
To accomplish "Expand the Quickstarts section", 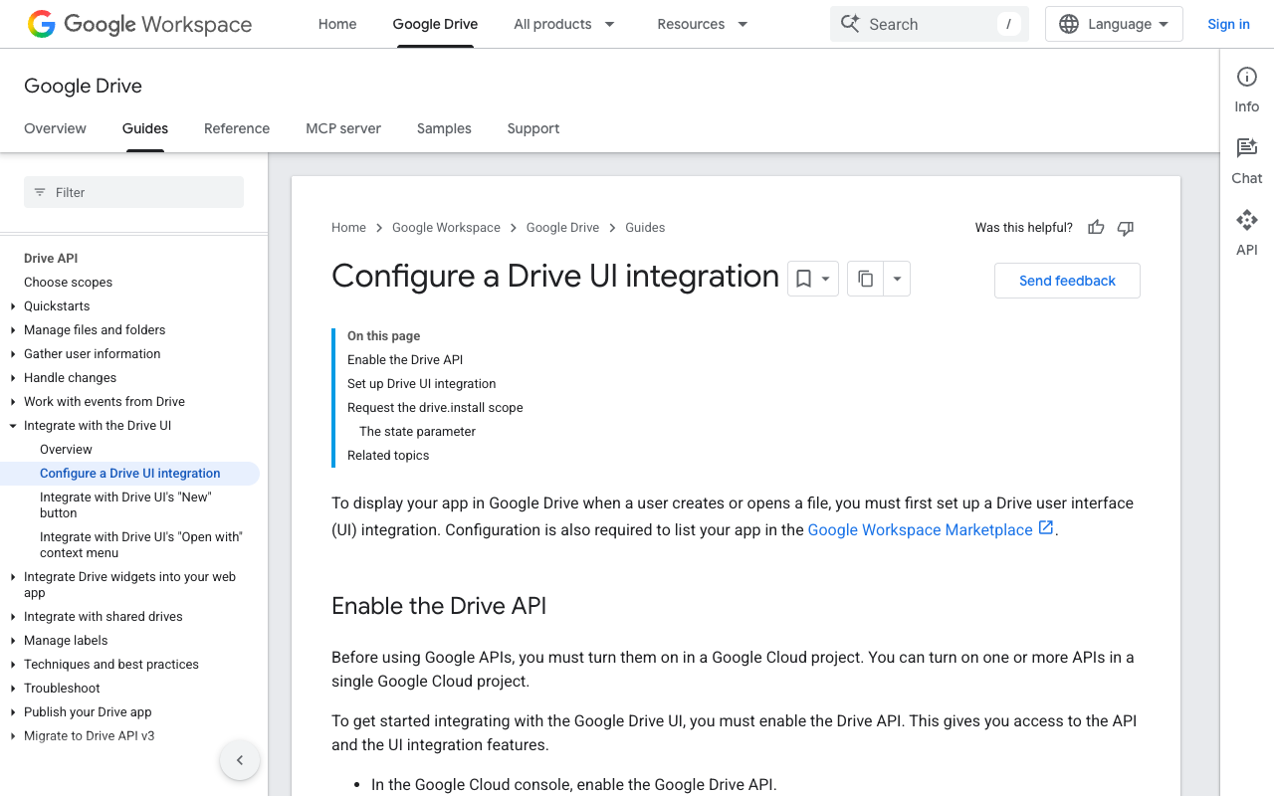I will pos(13,306).
